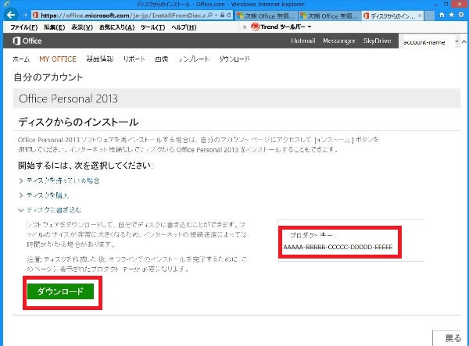The height and width of the screenshot is (346, 469).
Task: Open the ツール(T) menu
Action: [x=153, y=27]
